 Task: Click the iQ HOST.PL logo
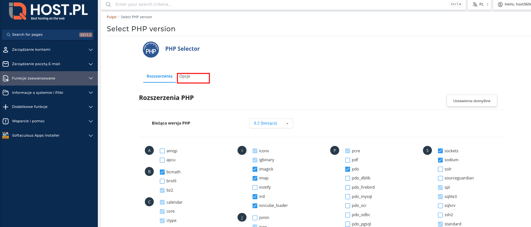point(49,11)
